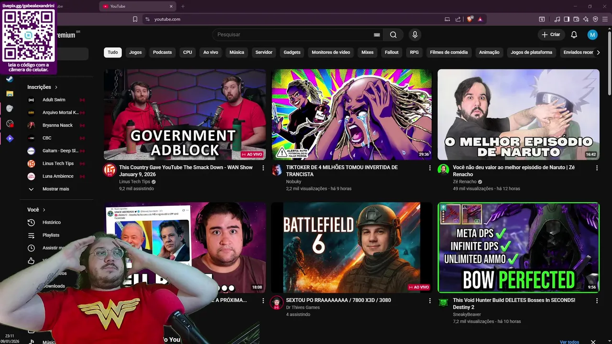Open options for the Naruto video
This screenshot has width=612, height=344.
597,168
